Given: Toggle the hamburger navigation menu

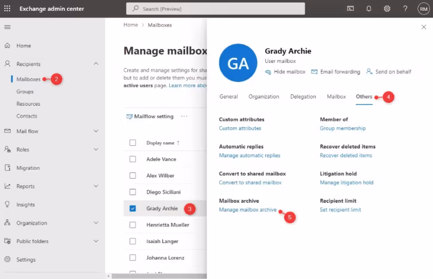Looking at the screenshot, I should 7,27.
